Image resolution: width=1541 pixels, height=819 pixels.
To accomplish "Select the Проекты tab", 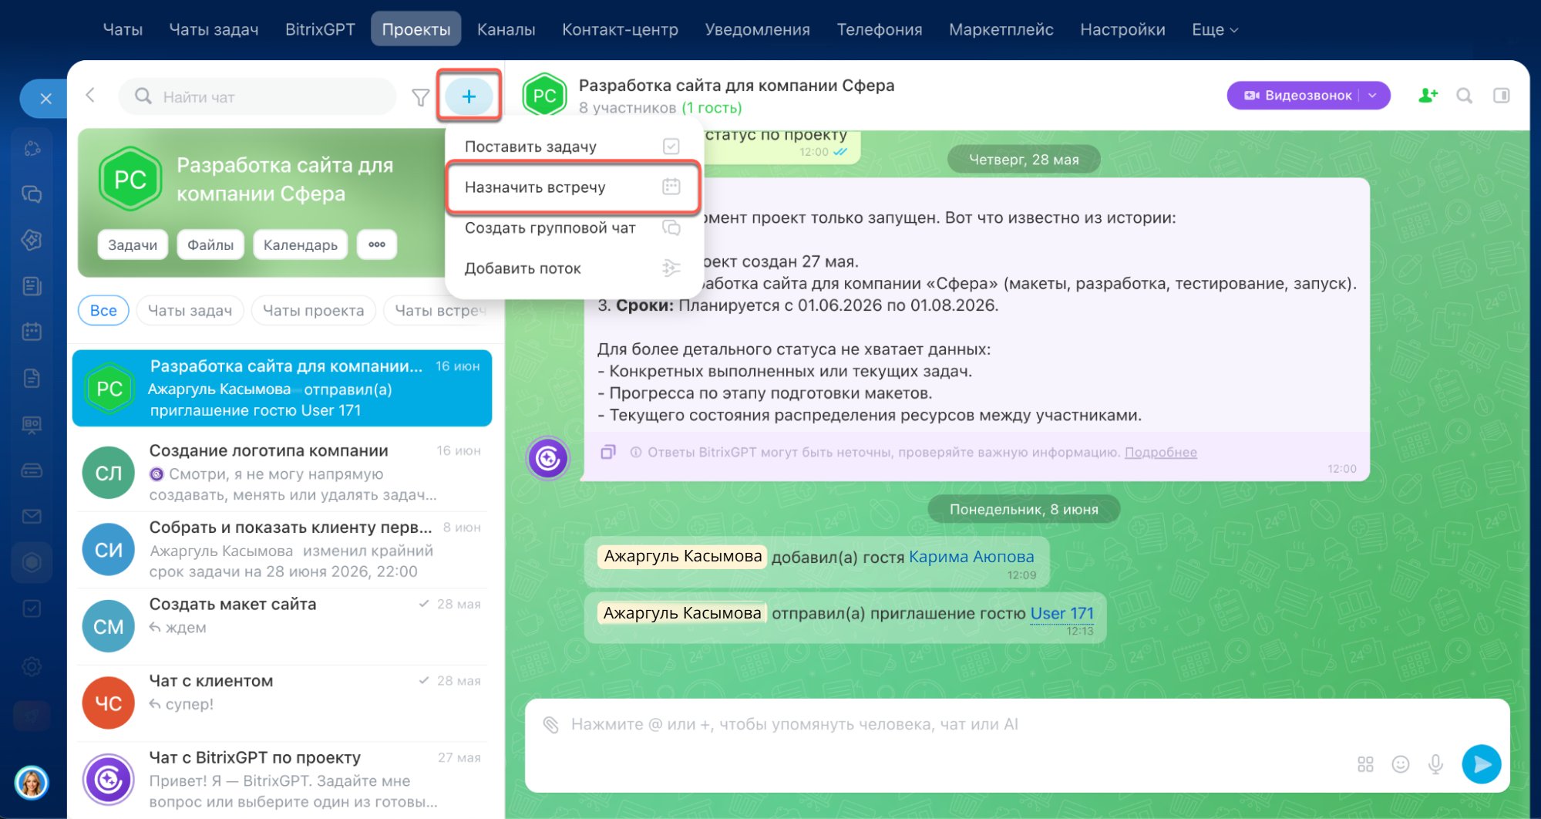I will click(416, 29).
